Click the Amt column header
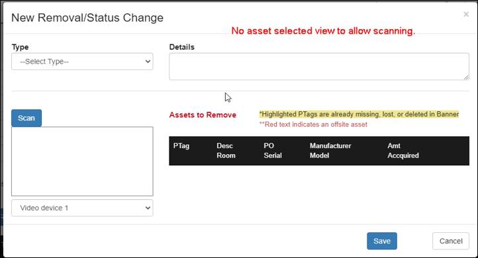This screenshot has width=478, height=258. point(394,146)
